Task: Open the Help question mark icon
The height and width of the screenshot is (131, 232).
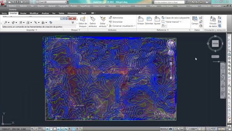Action: [207, 2]
